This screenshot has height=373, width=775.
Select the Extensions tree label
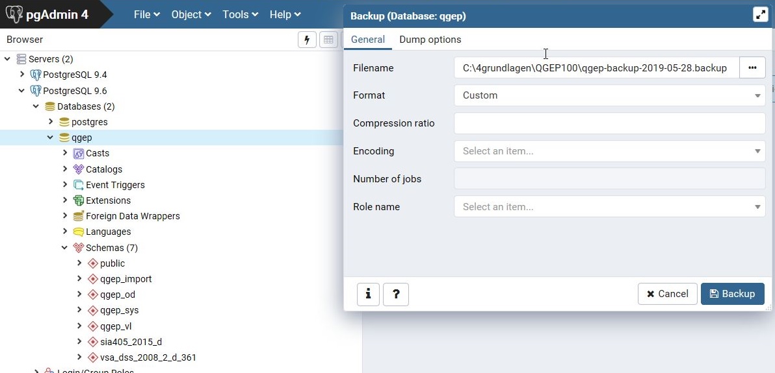[x=108, y=200]
